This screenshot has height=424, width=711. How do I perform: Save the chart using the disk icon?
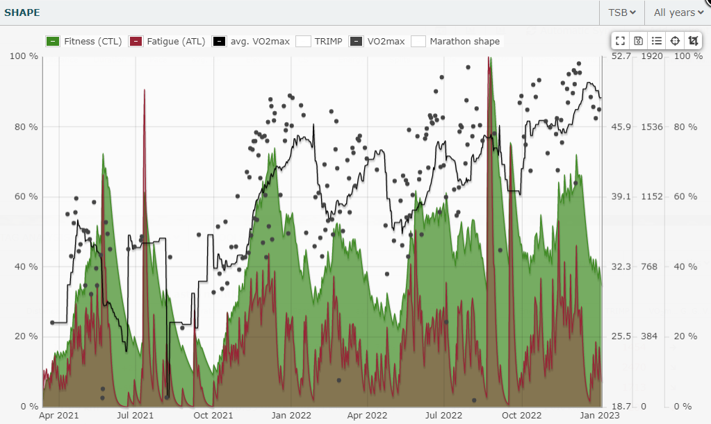click(639, 41)
